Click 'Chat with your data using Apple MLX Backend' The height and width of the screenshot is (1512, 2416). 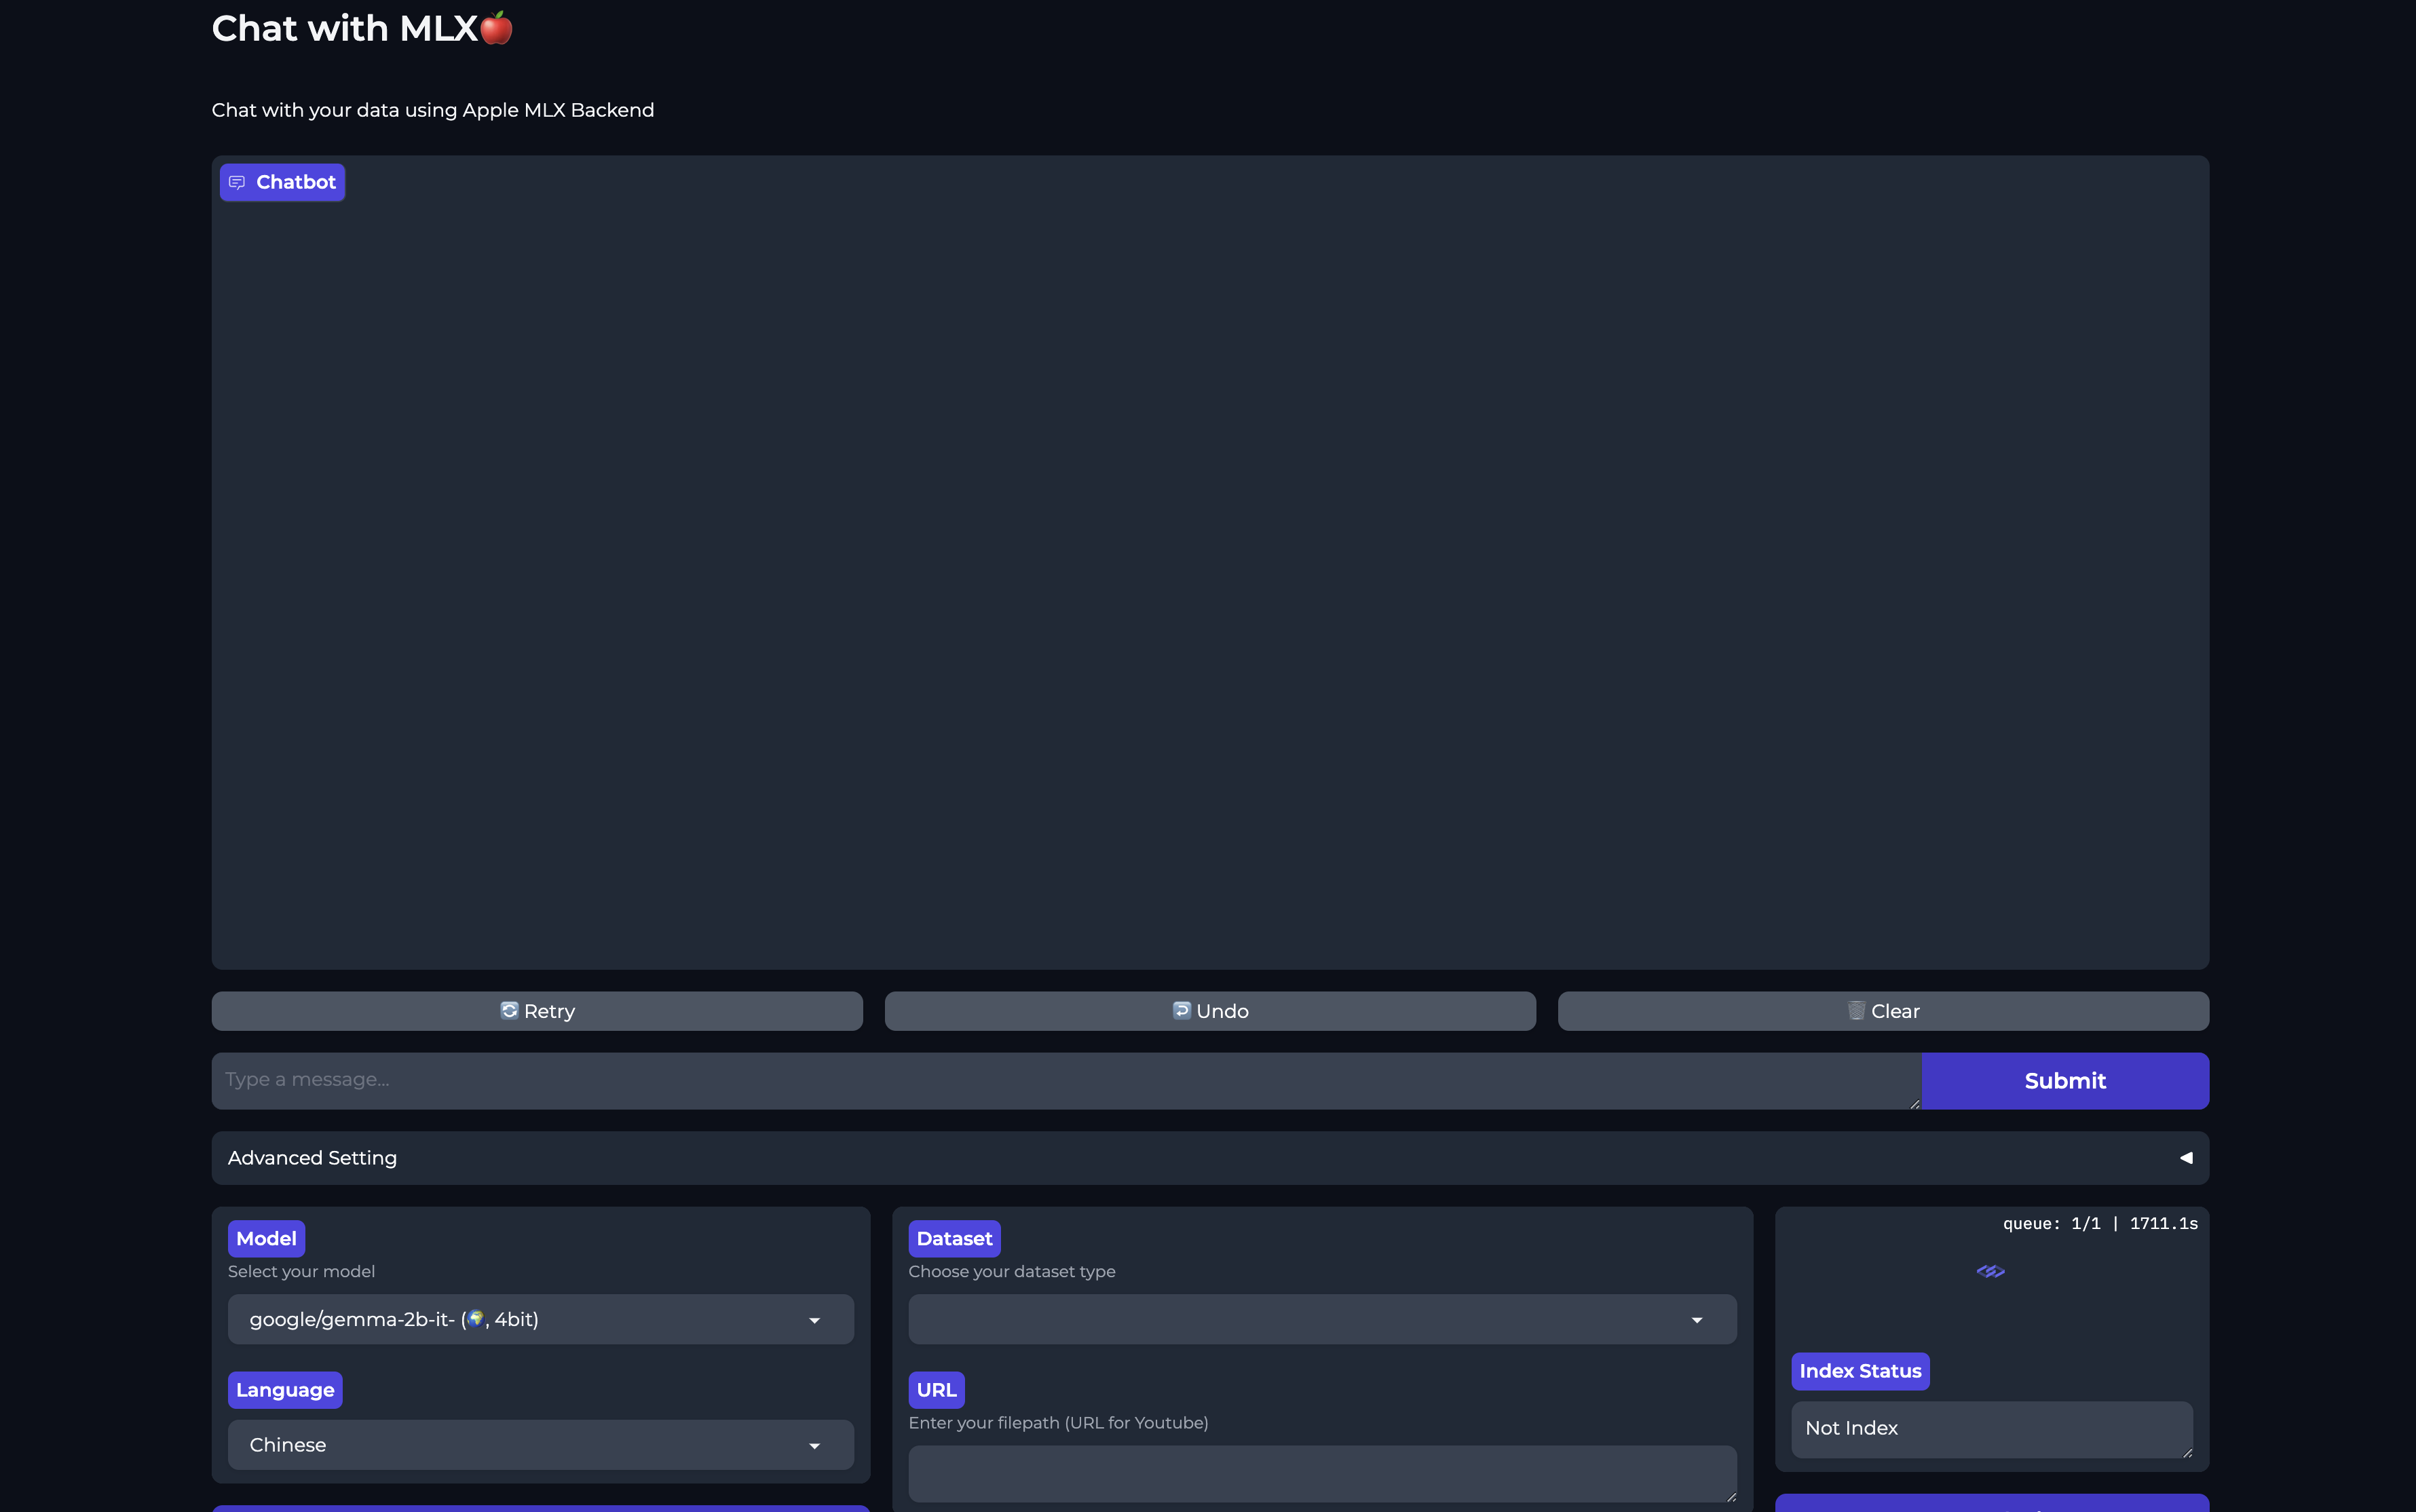click(433, 110)
